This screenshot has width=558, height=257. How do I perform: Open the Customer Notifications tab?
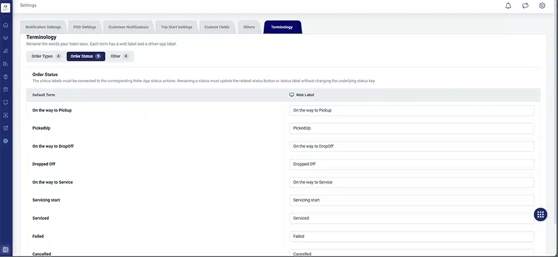click(129, 27)
